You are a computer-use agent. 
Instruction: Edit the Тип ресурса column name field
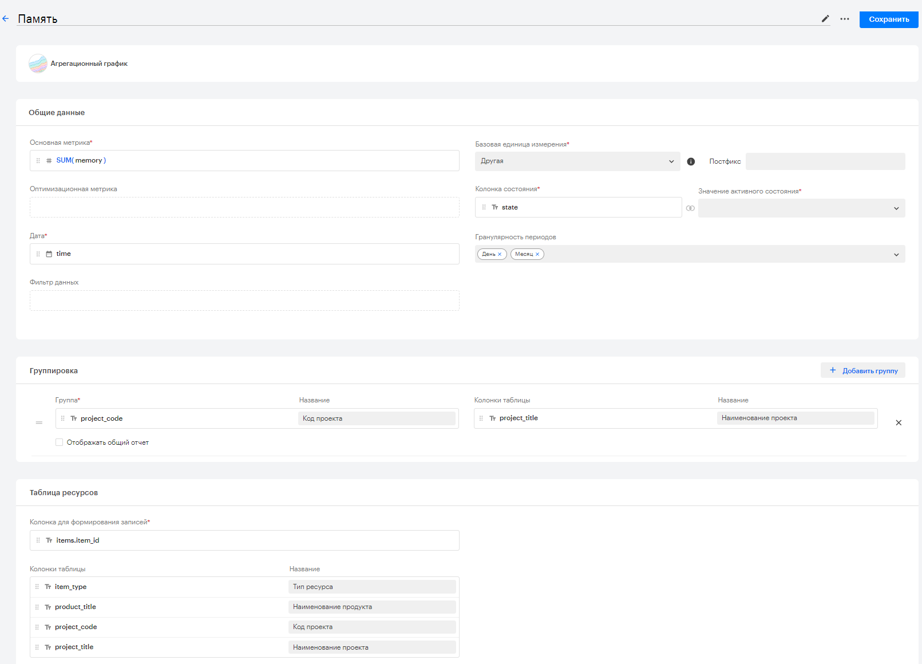[x=372, y=587]
